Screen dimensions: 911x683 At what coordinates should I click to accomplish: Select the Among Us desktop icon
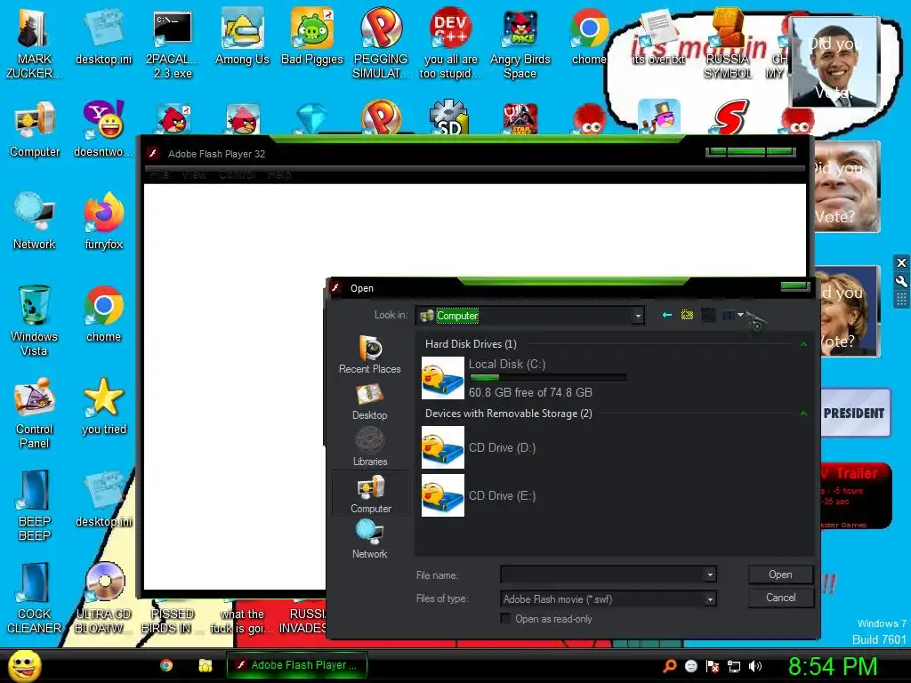tap(242, 37)
